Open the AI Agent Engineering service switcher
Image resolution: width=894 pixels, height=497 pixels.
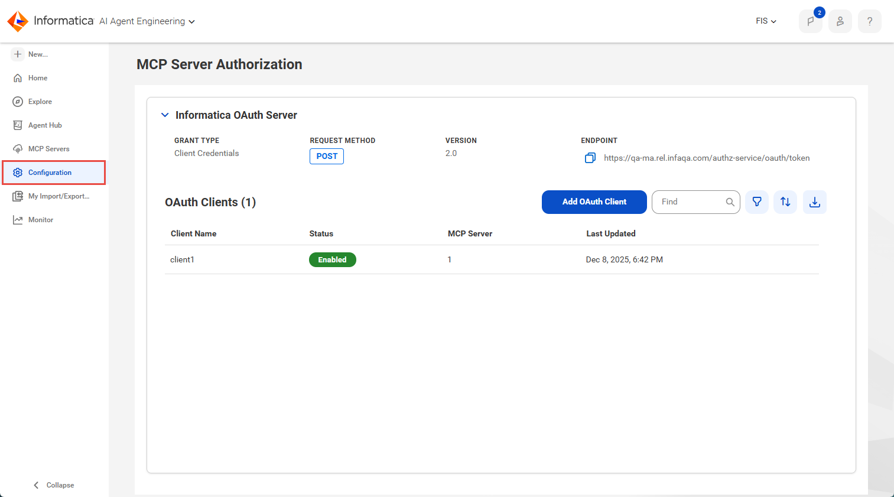pyautogui.click(x=147, y=21)
